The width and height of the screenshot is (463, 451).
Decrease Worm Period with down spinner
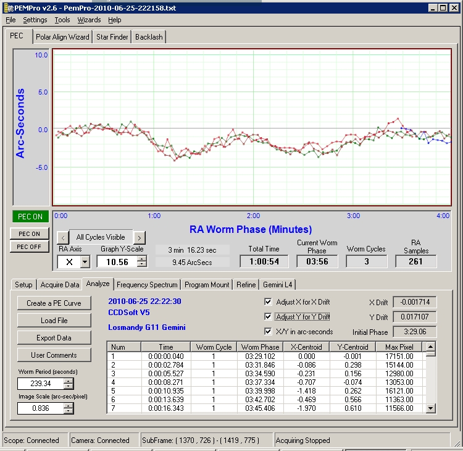(x=69, y=386)
